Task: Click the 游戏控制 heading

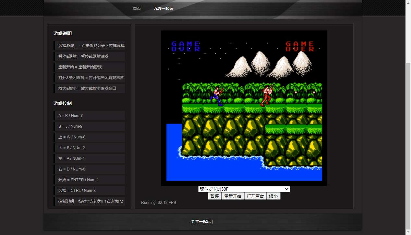Action: point(63,103)
